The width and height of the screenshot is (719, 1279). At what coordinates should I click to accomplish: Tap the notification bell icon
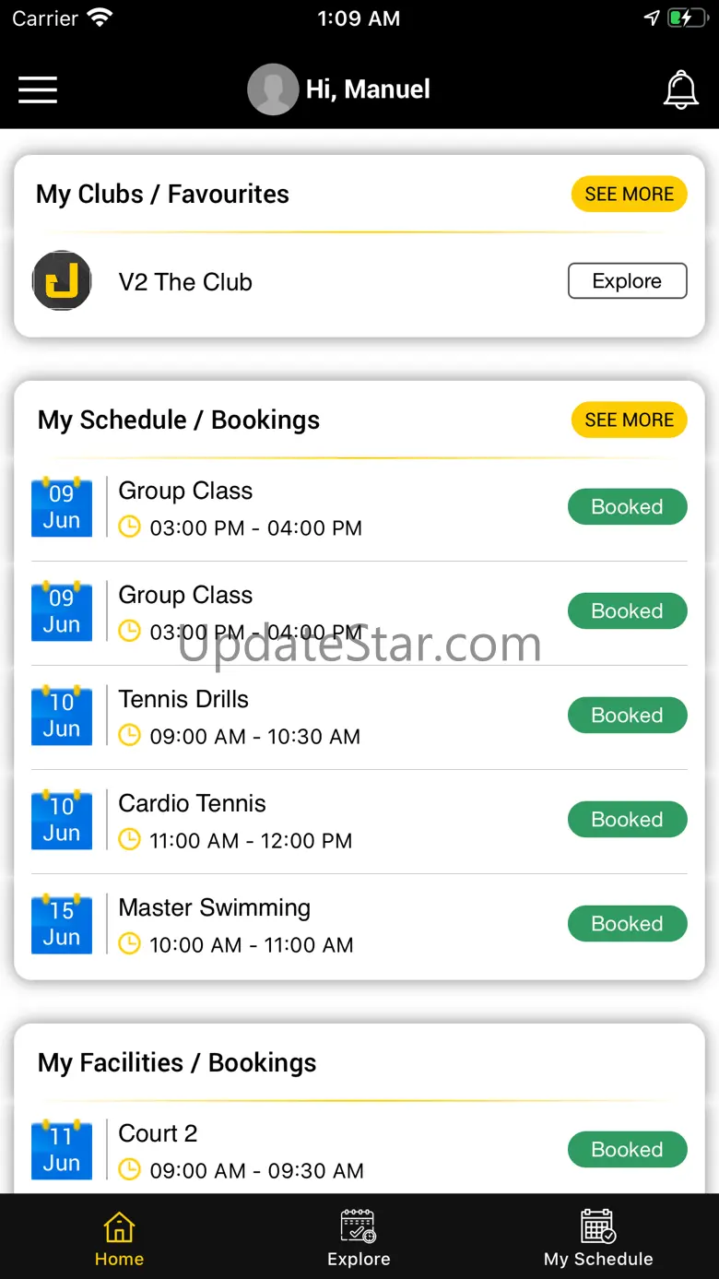click(680, 89)
